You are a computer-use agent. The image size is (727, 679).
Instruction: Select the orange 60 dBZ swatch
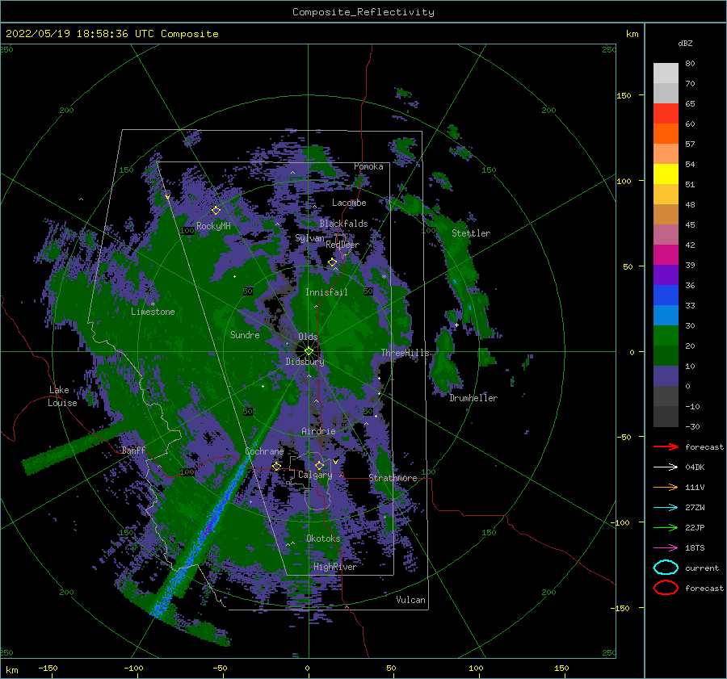(666, 133)
